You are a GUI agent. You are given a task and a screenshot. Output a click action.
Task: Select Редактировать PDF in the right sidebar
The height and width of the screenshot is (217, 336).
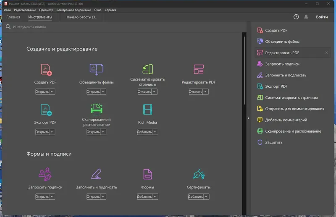(292, 53)
